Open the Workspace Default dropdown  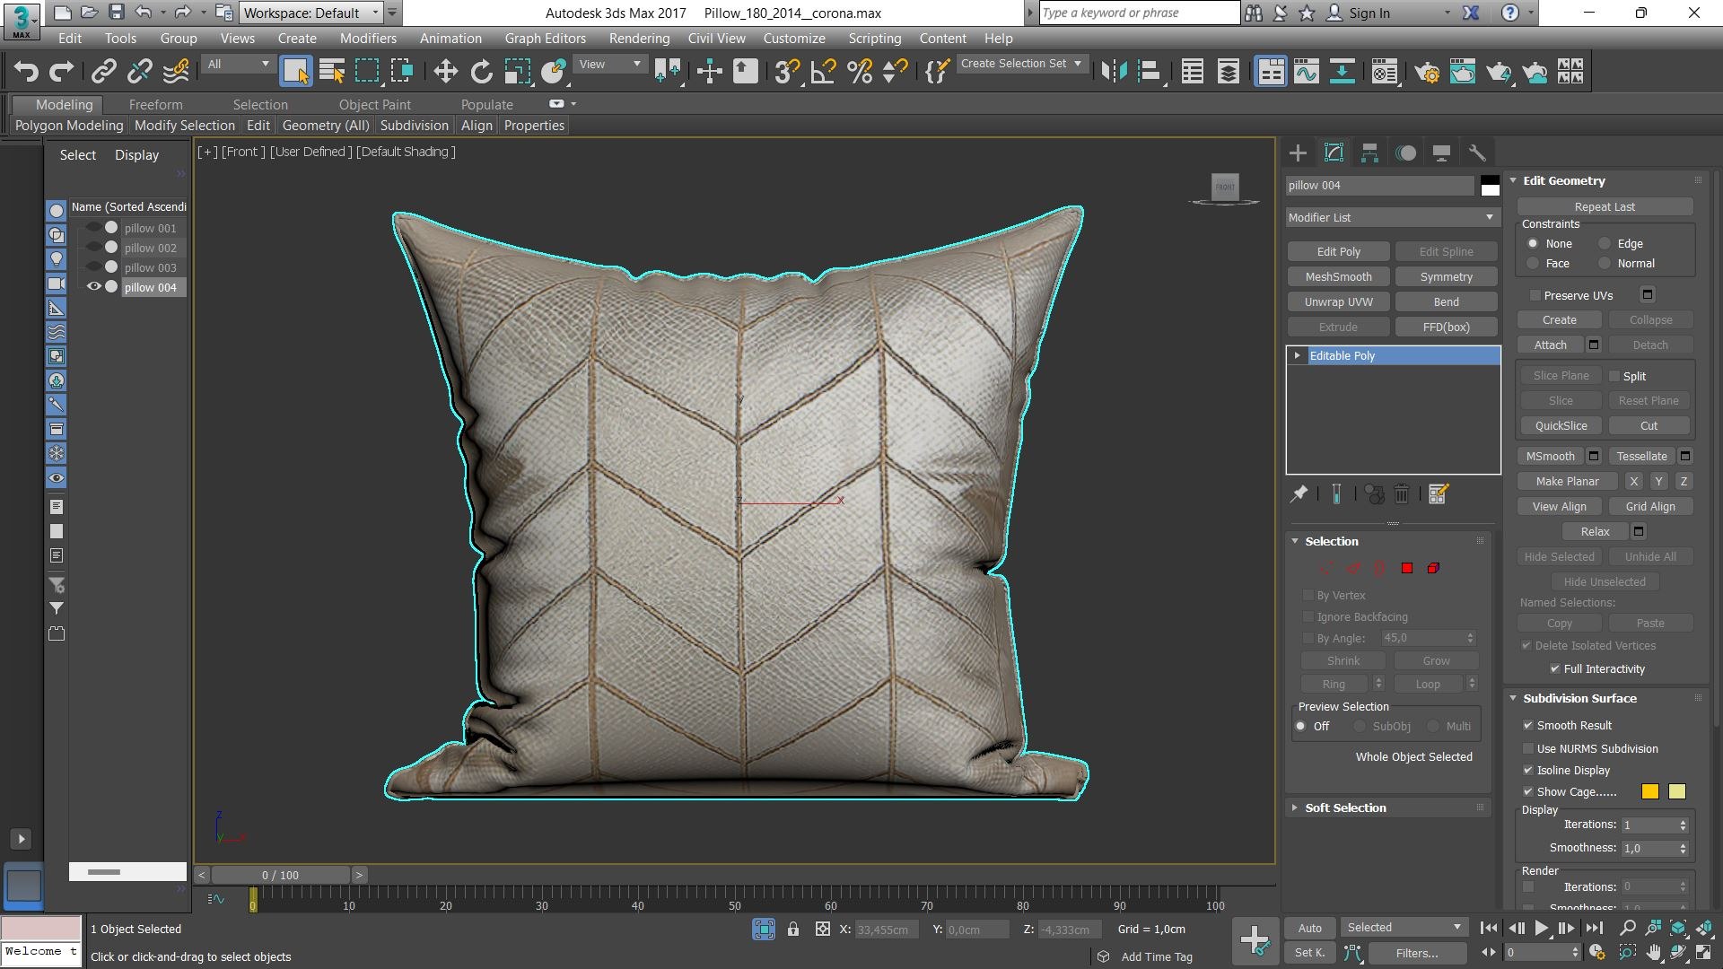(x=310, y=13)
